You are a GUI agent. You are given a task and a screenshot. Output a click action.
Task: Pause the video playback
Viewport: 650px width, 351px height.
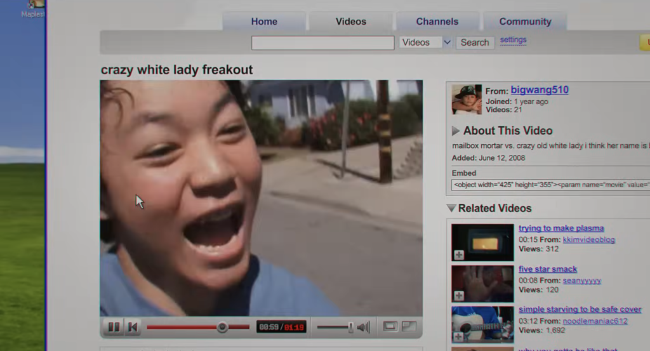(x=114, y=327)
